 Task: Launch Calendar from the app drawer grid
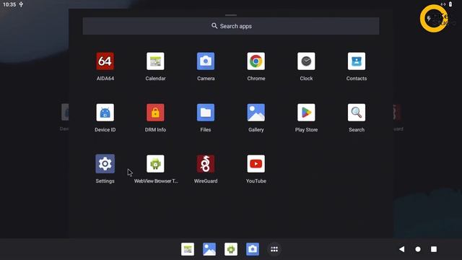tap(155, 61)
